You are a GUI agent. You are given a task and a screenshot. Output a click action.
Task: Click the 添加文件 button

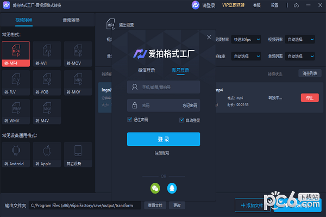(253, 206)
